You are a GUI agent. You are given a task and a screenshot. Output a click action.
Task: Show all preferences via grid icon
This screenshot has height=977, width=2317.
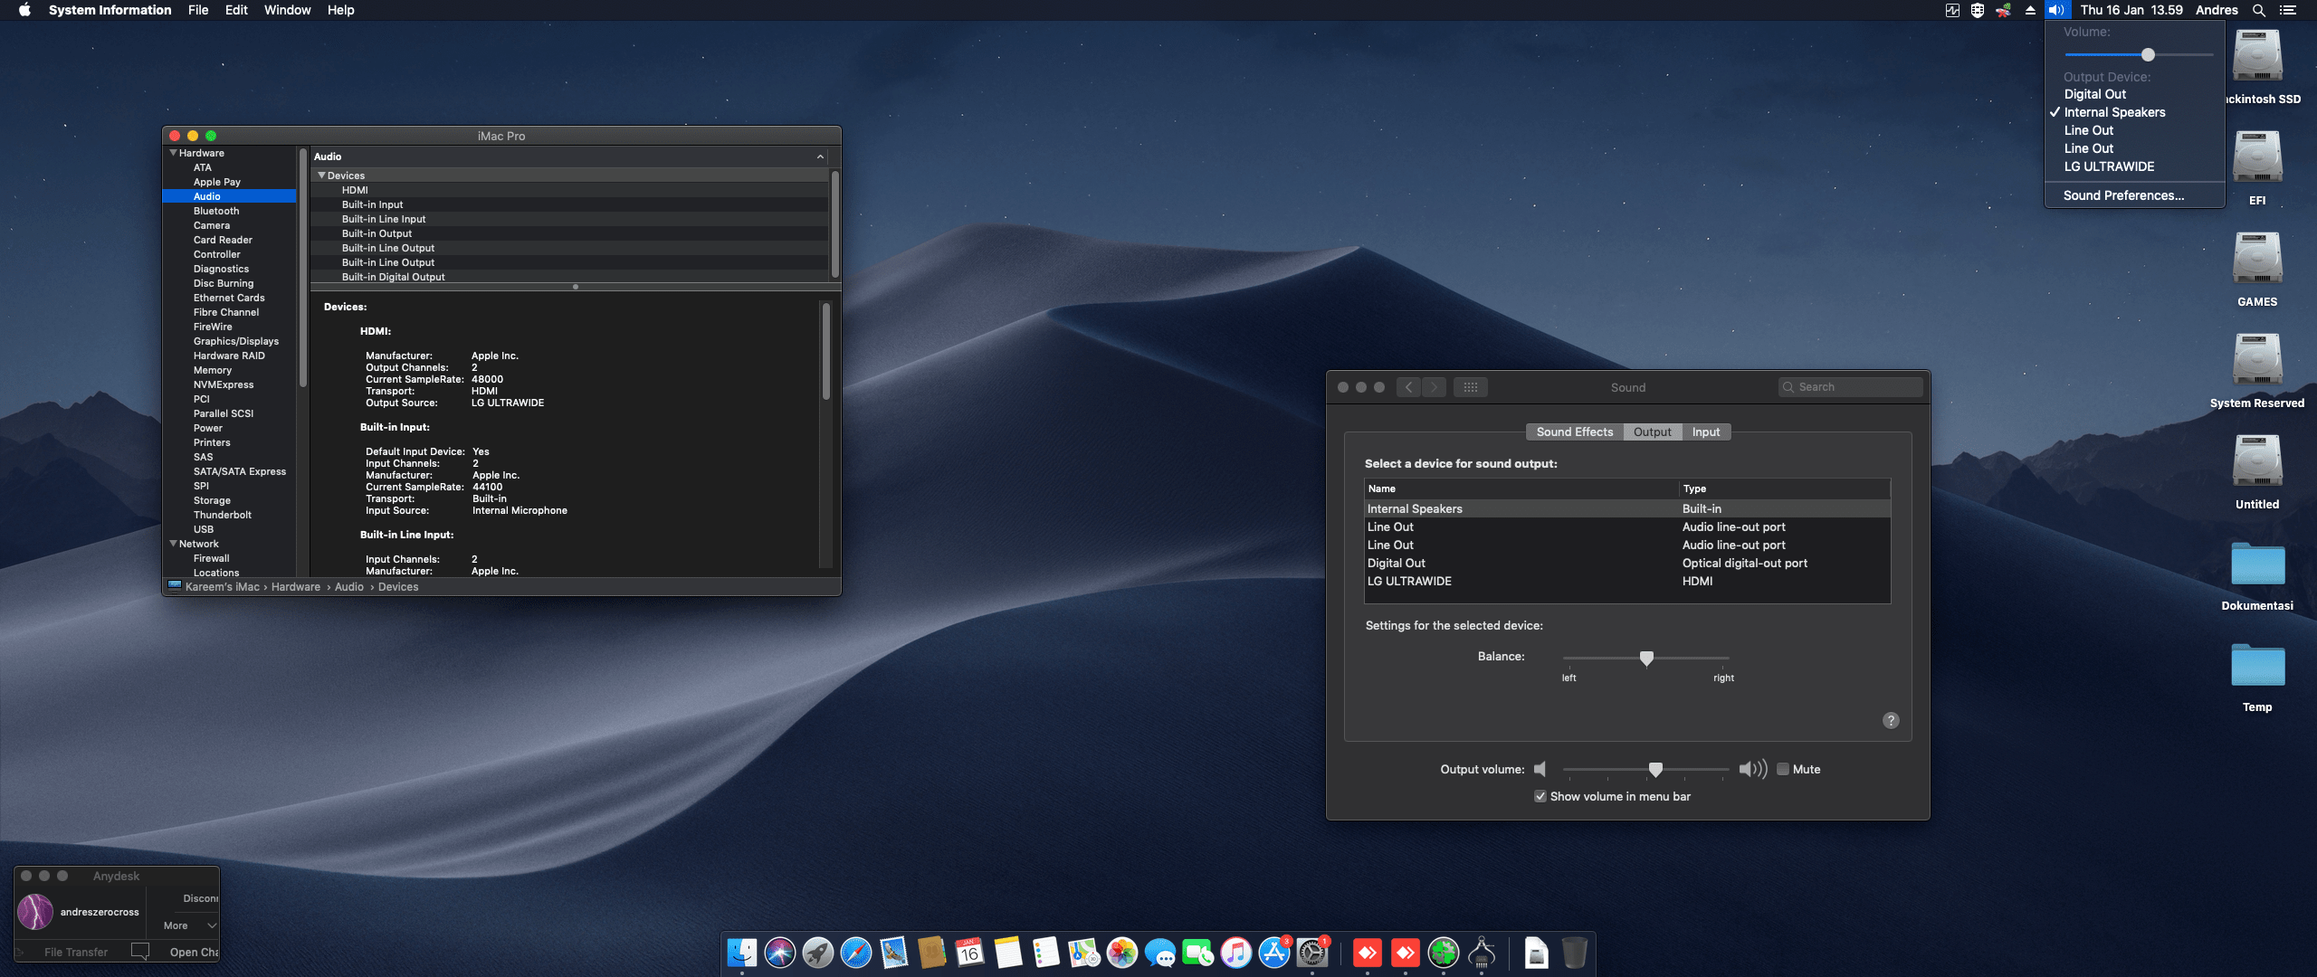coord(1470,387)
